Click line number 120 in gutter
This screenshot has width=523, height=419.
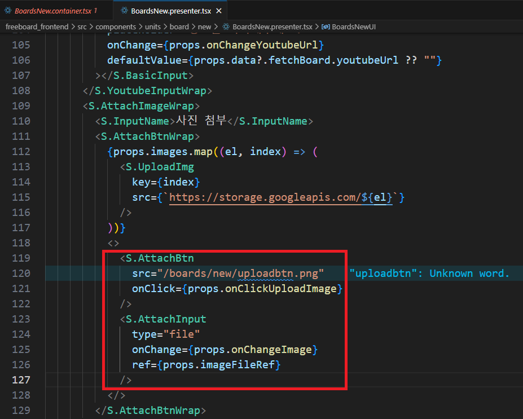21,274
